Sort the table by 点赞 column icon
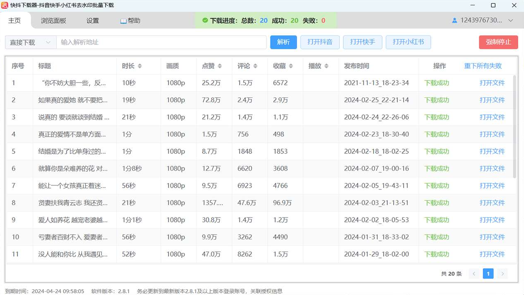Viewport: 524px width, 295px height. pyautogui.click(x=220, y=66)
